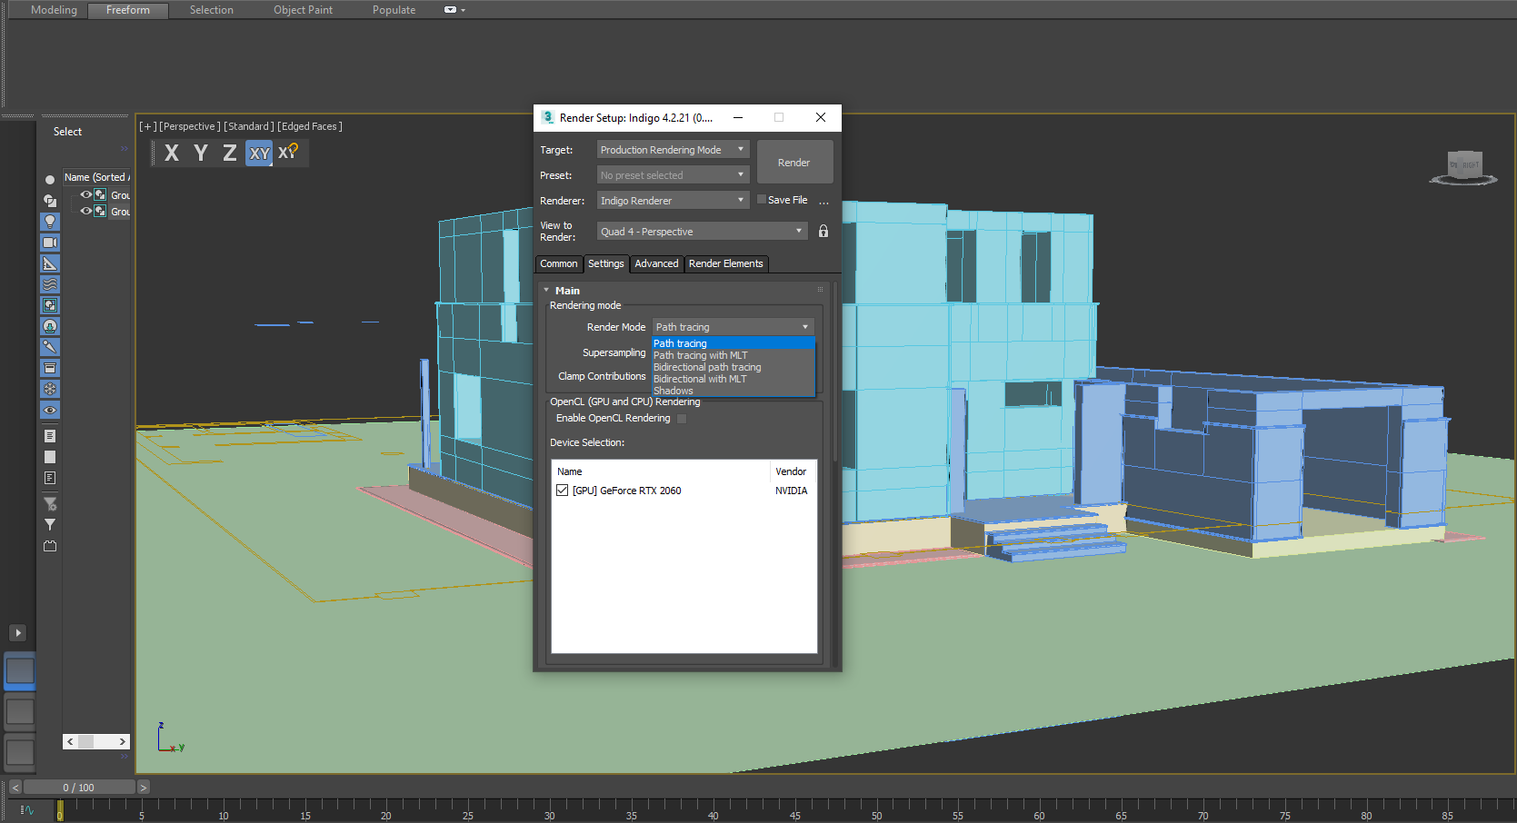Enable the Save File checkbox
The image size is (1517, 823).
tap(762, 200)
